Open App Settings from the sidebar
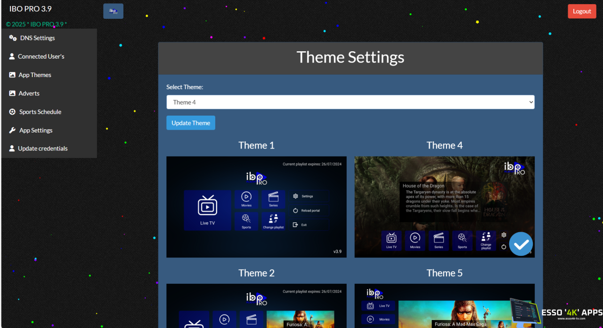 pos(36,130)
